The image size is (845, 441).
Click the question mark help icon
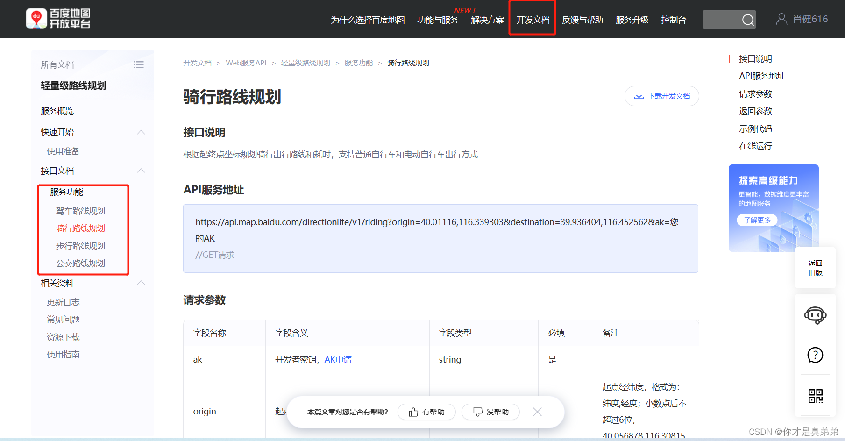click(815, 355)
